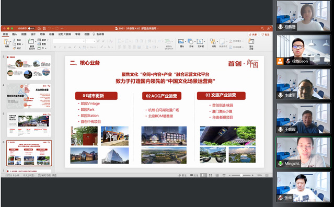The height and width of the screenshot is (207, 334).
Task: Switch to the 幻灯片放映 ribbon tab
Action: (64, 34)
